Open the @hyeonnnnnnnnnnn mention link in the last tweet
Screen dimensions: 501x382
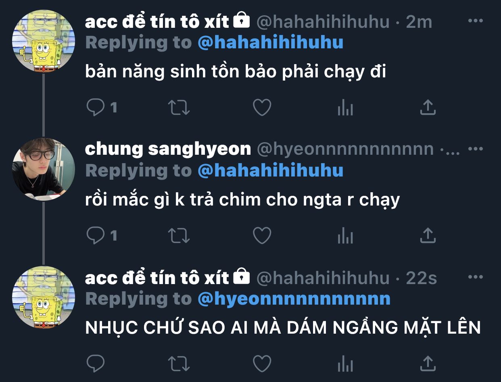294,299
